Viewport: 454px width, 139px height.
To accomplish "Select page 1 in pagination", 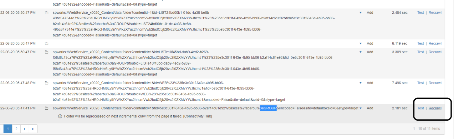I will pos(8,128).
